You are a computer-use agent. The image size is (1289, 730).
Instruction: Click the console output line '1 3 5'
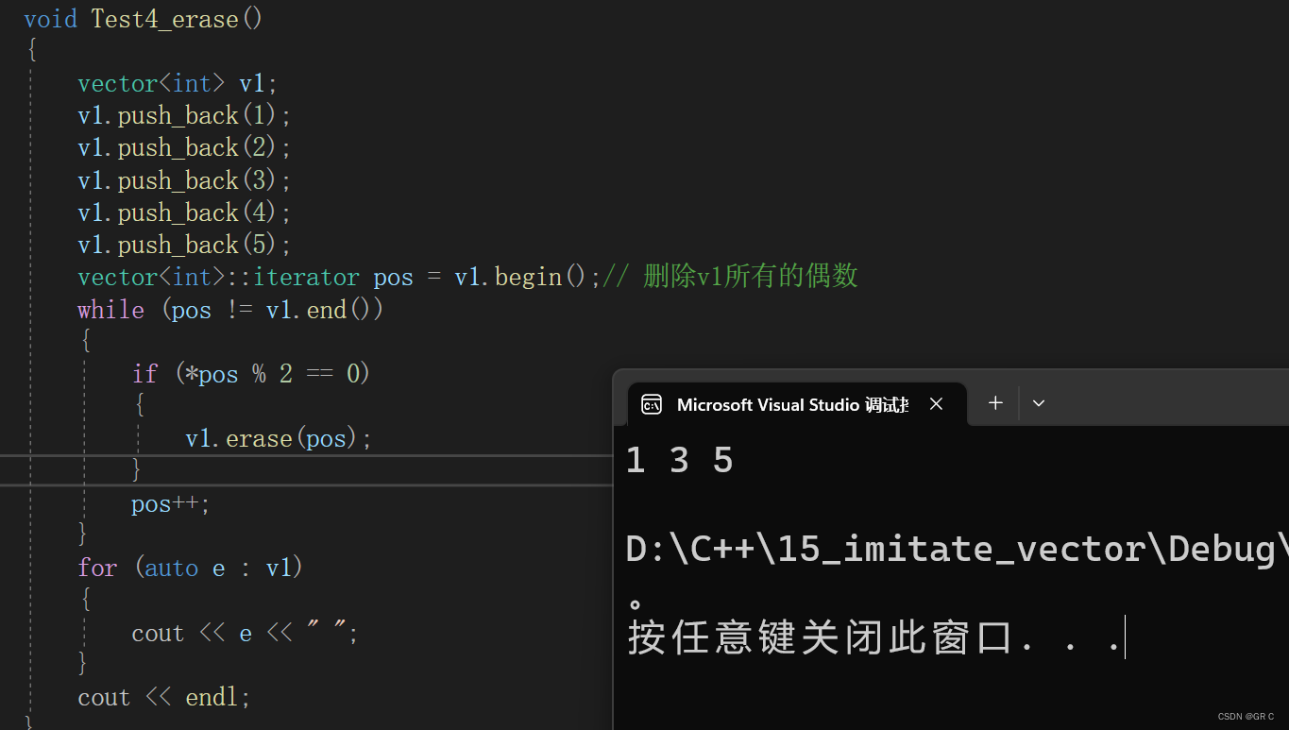coord(680,461)
